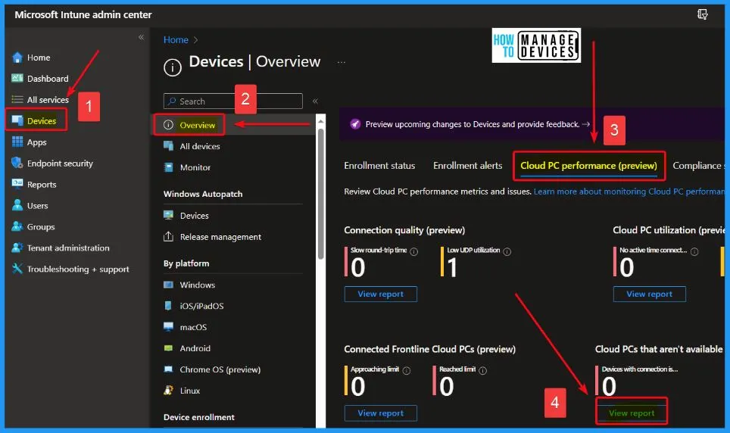This screenshot has width=730, height=433.
Task: Click the Slow round-trip time value 0
Action: 357,268
